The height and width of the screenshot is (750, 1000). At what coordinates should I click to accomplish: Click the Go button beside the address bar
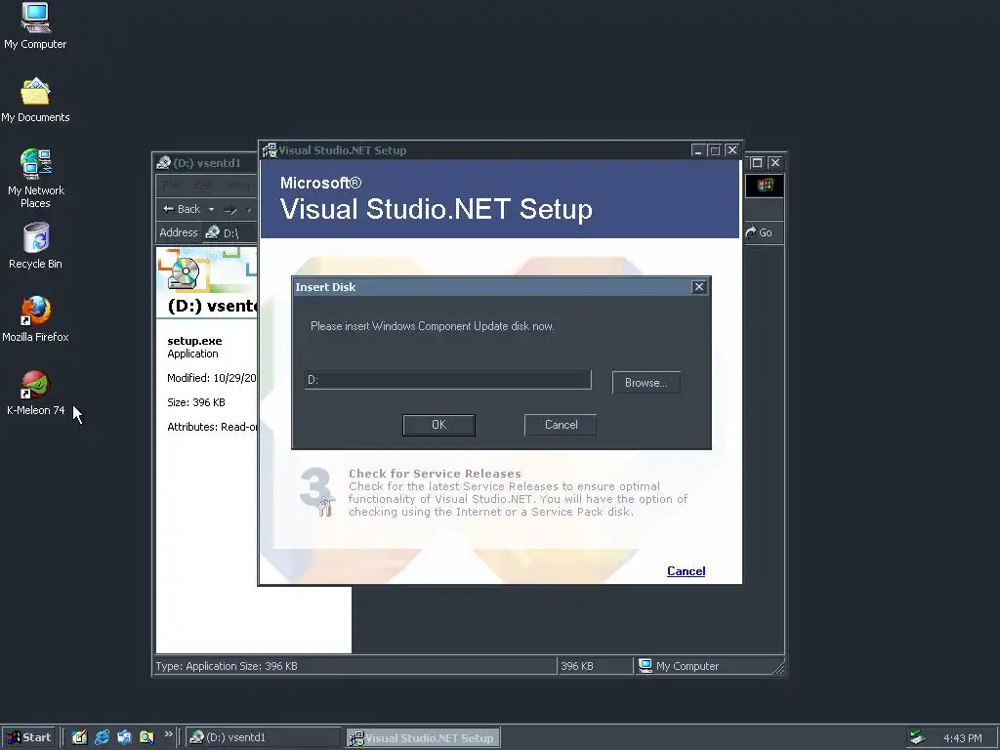tap(759, 232)
